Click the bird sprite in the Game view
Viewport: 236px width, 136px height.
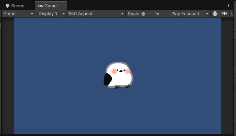coord(118,76)
